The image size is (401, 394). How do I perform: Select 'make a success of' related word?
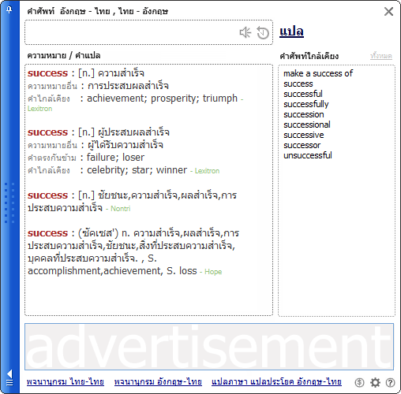tap(318, 73)
